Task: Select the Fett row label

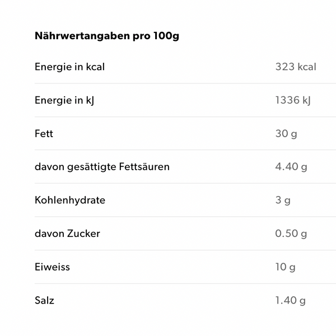Action: tap(44, 134)
